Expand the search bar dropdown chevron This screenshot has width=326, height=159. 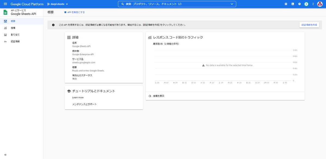(232, 4)
